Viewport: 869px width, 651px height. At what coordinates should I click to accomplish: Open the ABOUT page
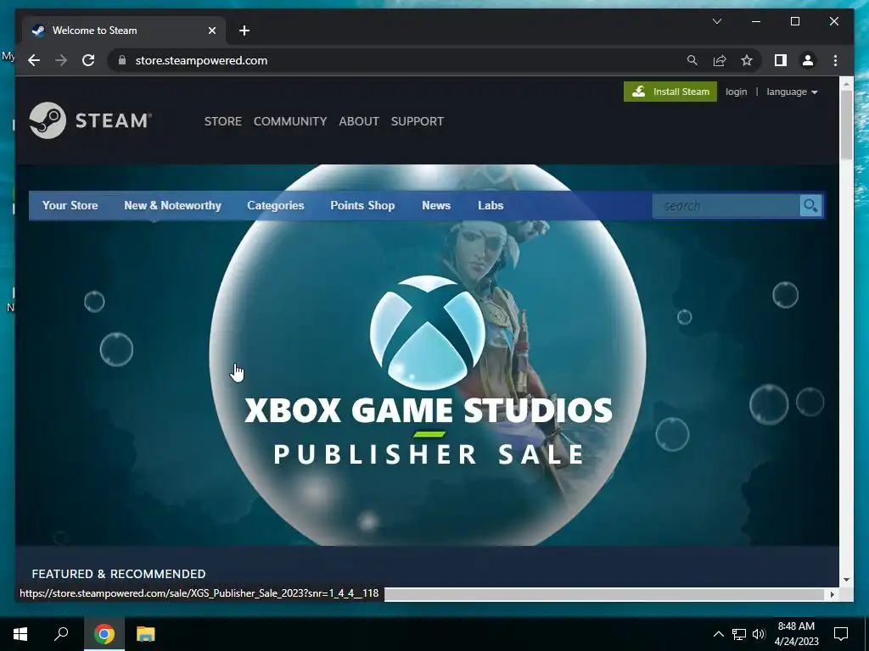coord(359,121)
